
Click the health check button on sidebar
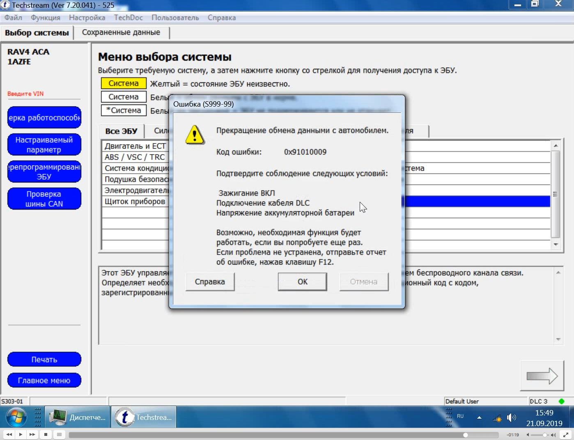pos(44,118)
